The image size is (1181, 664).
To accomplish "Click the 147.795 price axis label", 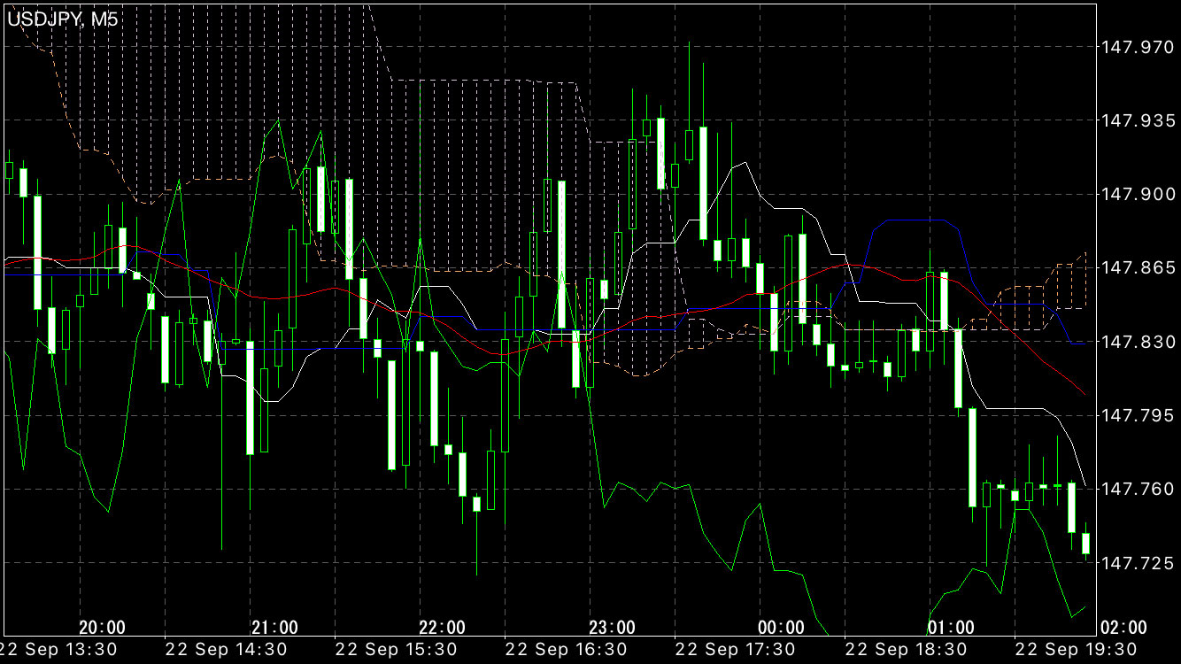I will (1135, 415).
